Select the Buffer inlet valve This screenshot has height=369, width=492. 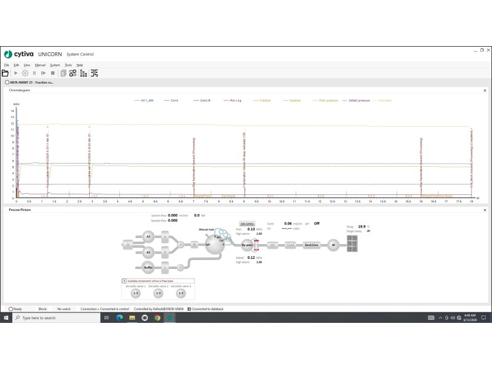148,268
